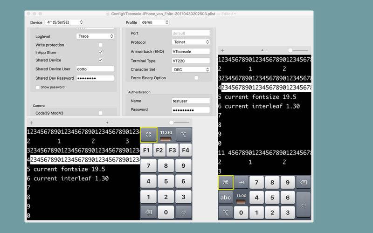
Task: Tap the return key on the bottom-left keypad
Action: [183, 212]
